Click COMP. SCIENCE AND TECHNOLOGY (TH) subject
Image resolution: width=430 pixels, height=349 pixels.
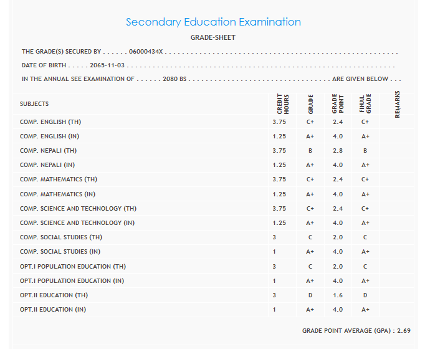tap(78, 209)
